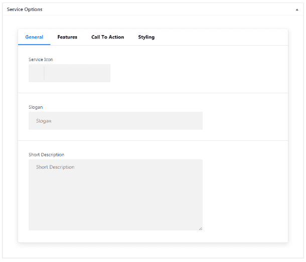306x262 pixels.
Task: Click the empty header bar of Service Options
Action: [x=166, y=10]
